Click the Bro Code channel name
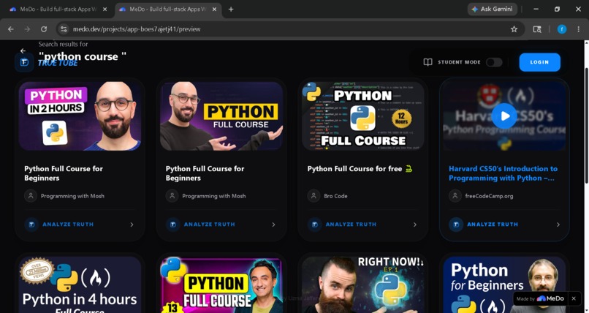Screen dimensions: 589x313 click(x=335, y=196)
